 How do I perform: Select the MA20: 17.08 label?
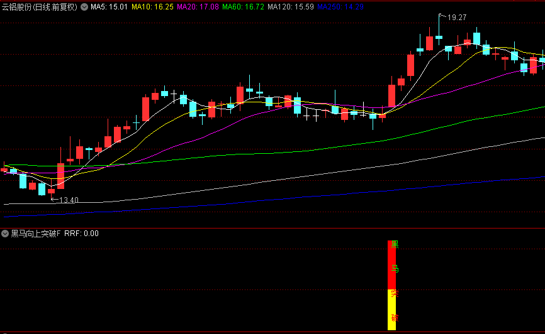point(198,7)
